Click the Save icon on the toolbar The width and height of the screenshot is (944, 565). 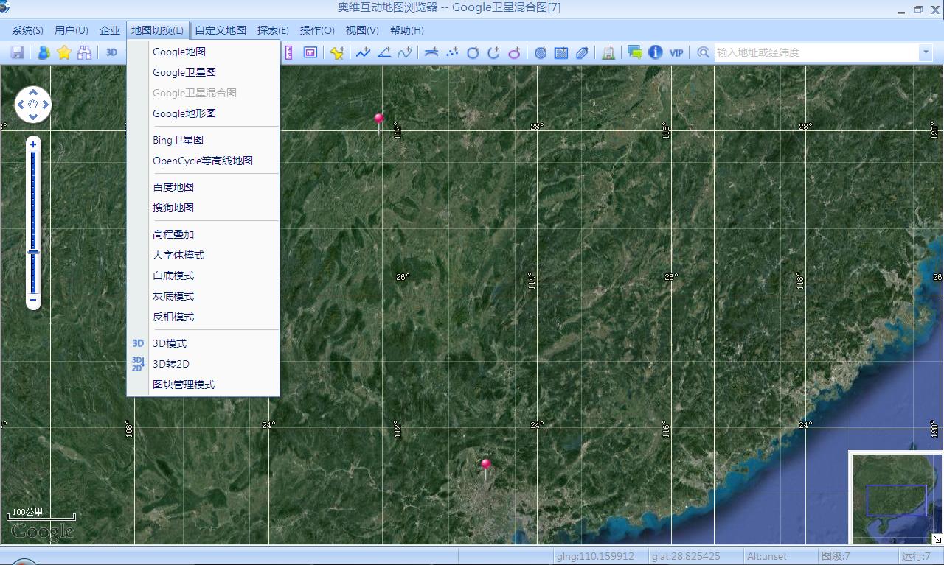point(16,52)
